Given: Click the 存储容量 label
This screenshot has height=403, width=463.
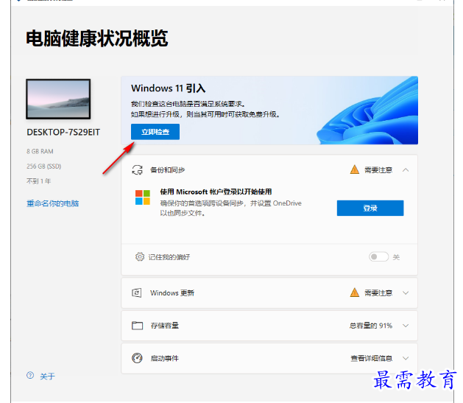Looking at the screenshot, I should tap(164, 326).
